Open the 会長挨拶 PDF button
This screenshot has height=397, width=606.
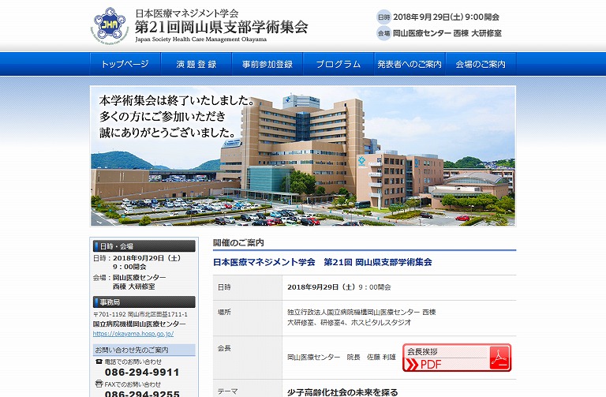(457, 358)
